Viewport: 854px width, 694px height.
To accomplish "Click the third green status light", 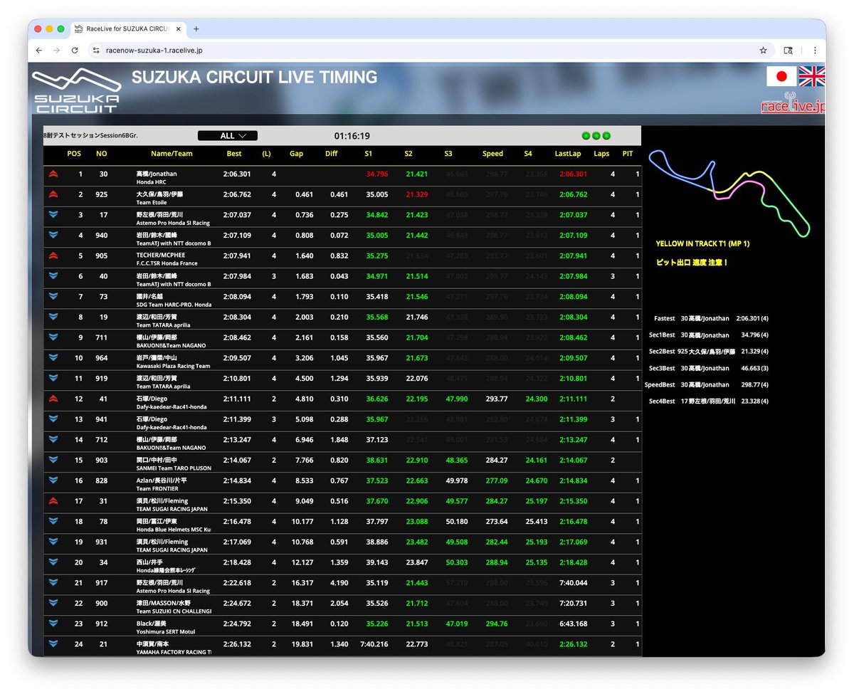I will [606, 136].
